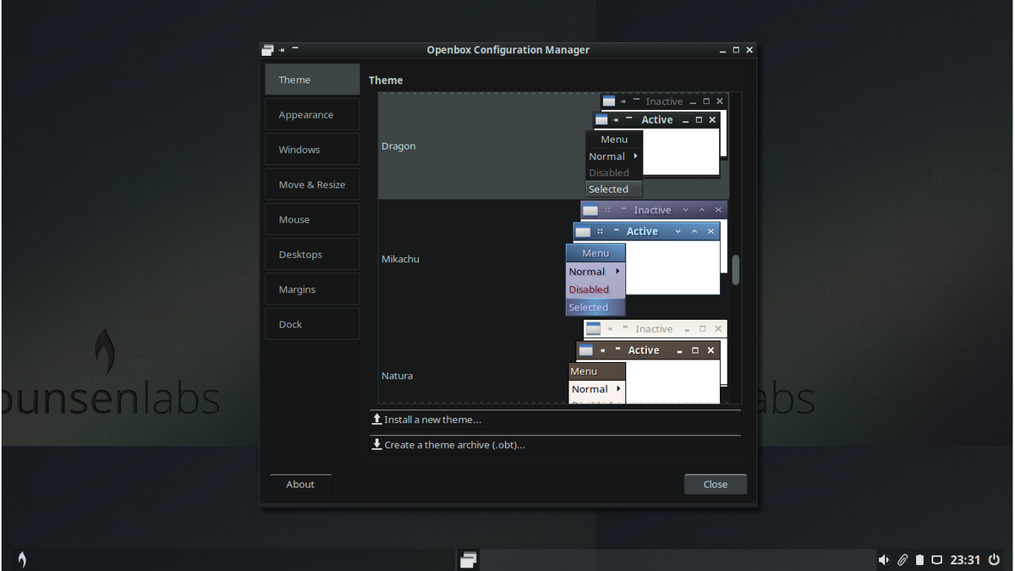
Task: Open the BunsenLabs flame menu in the taskbar
Action: point(22,559)
